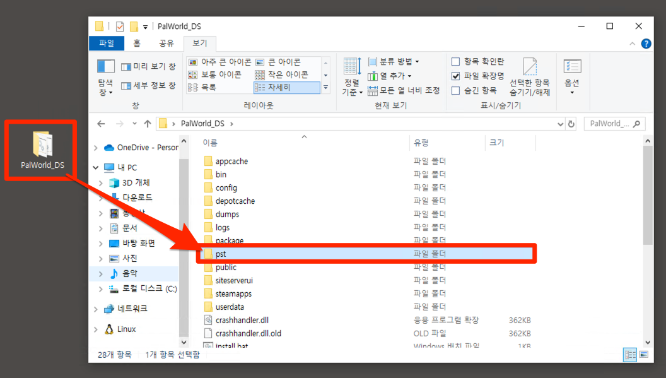Select the pst folder
666x378 pixels.
click(366, 254)
